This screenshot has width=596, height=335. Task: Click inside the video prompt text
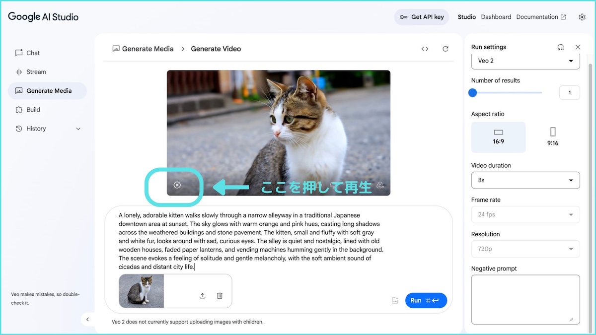[x=251, y=241]
